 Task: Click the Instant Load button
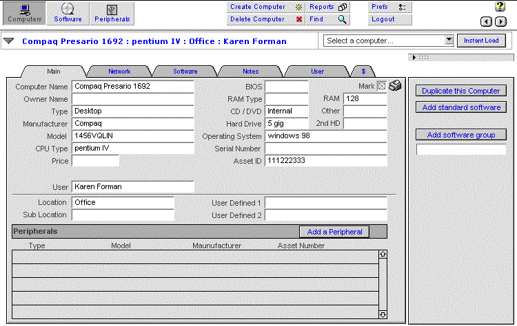click(481, 41)
